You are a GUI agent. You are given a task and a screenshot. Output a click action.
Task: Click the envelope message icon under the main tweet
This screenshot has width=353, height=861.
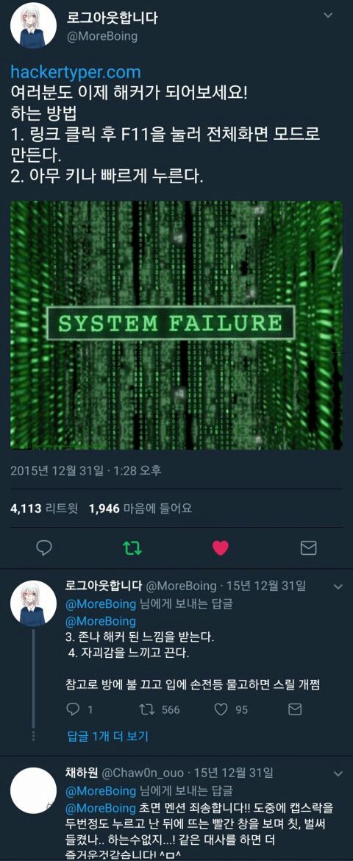coord(309,548)
